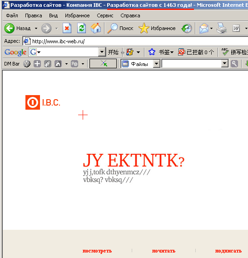The image size is (248, 258).
Task: Expand the Google search box dropdown
Action: tap(102, 52)
